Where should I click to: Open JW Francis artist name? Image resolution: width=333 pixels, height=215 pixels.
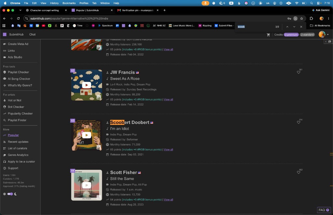[122, 73]
